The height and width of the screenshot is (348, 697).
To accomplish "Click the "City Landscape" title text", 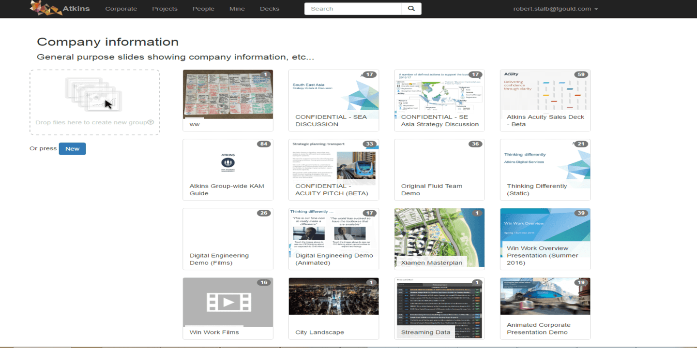I will [320, 332].
